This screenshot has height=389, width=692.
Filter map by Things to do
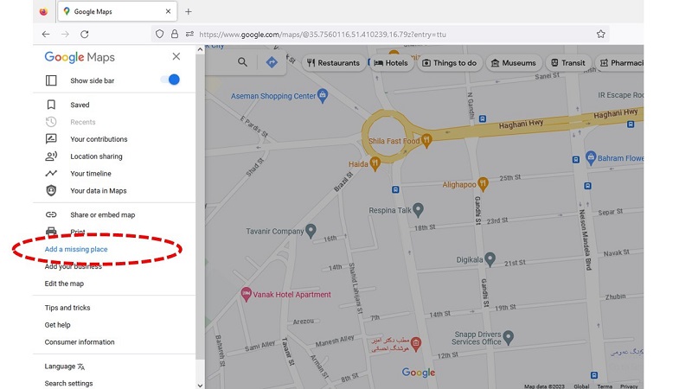click(x=449, y=63)
